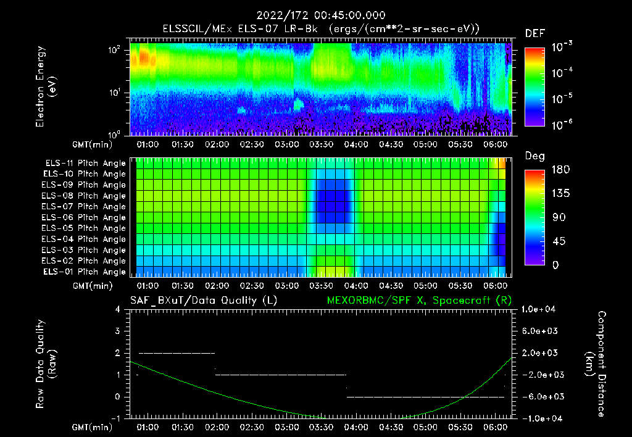Click the 45 degree colorbar tick
This screenshot has height=437, width=632.
click(x=559, y=241)
